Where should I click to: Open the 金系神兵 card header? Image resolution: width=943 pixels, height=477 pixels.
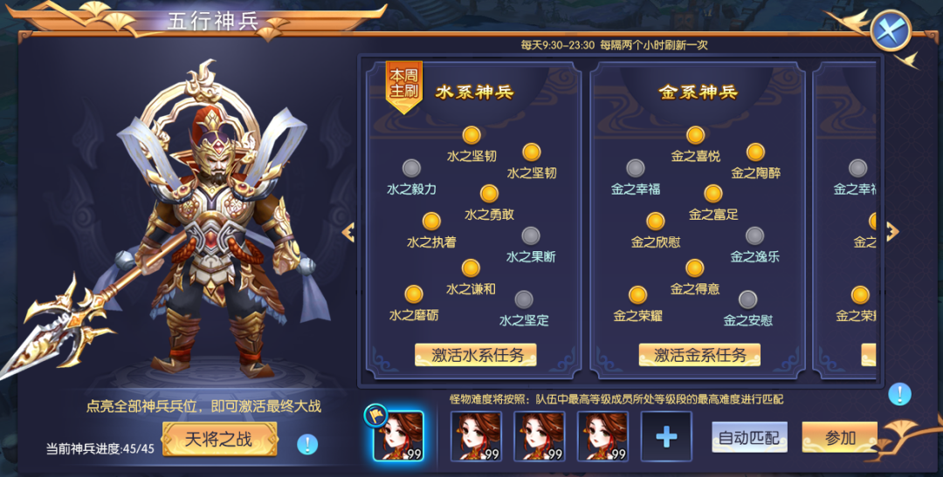pos(699,92)
